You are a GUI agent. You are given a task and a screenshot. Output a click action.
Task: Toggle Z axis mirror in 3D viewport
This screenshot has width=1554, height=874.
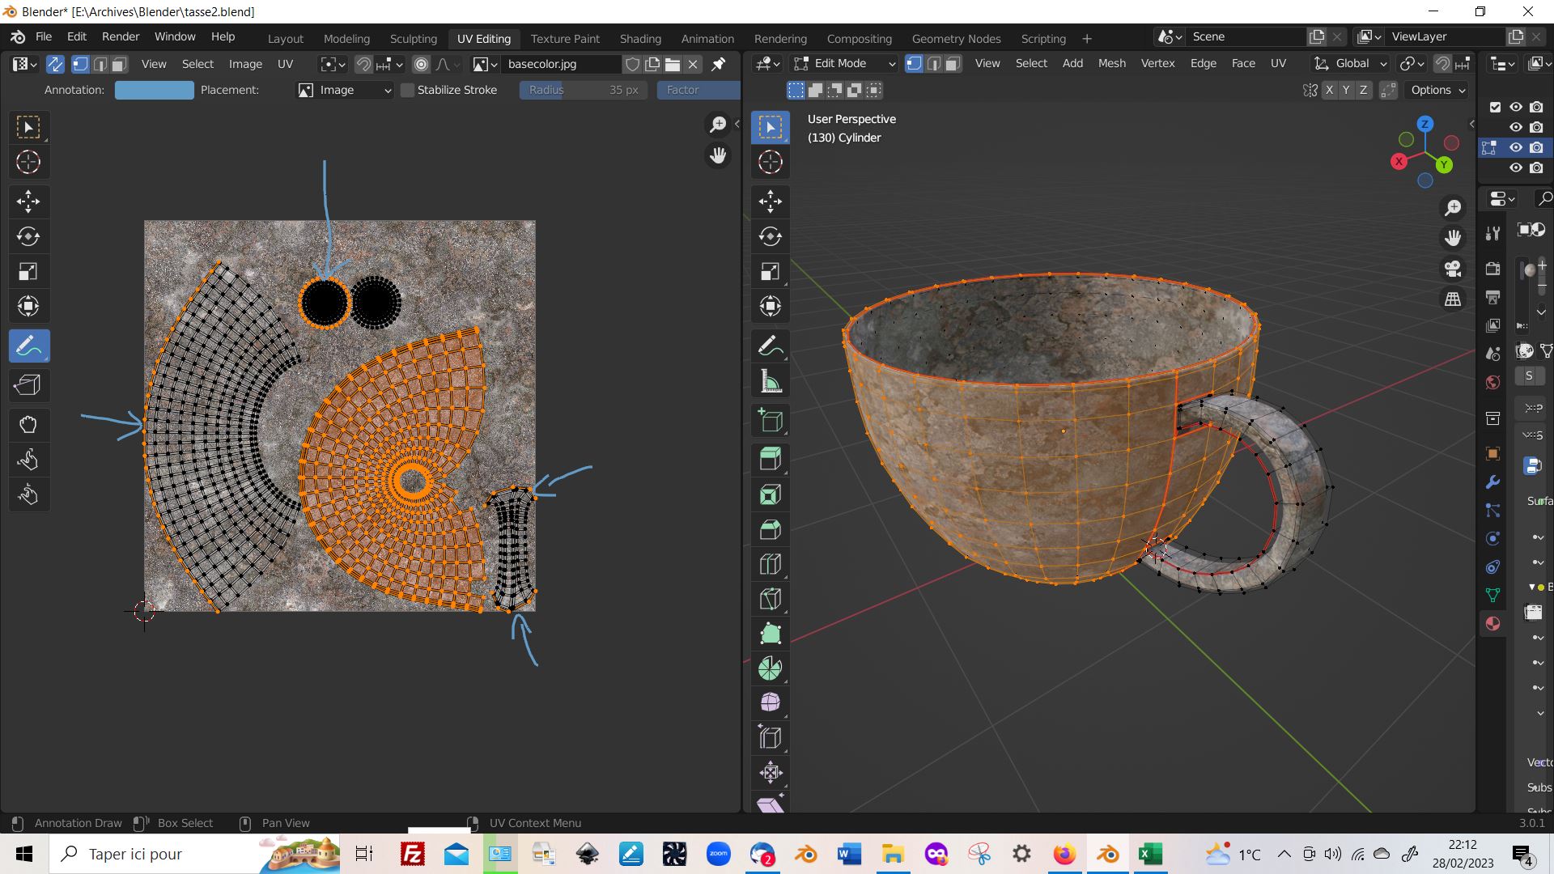point(1363,90)
